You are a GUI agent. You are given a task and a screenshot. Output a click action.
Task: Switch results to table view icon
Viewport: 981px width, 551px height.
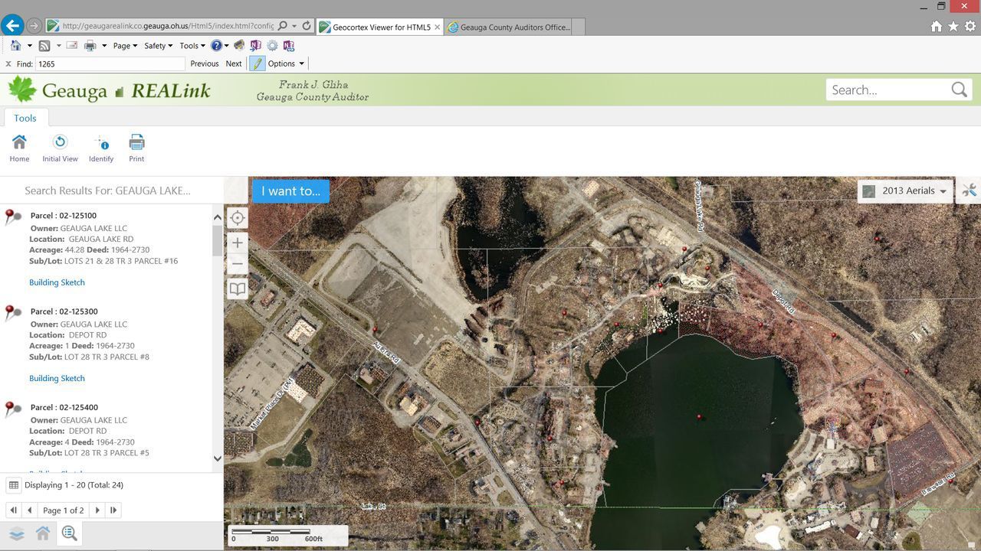tap(14, 484)
